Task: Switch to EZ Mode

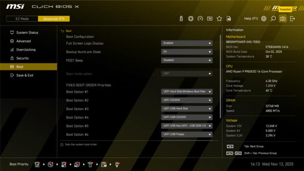Action: (x=22, y=19)
